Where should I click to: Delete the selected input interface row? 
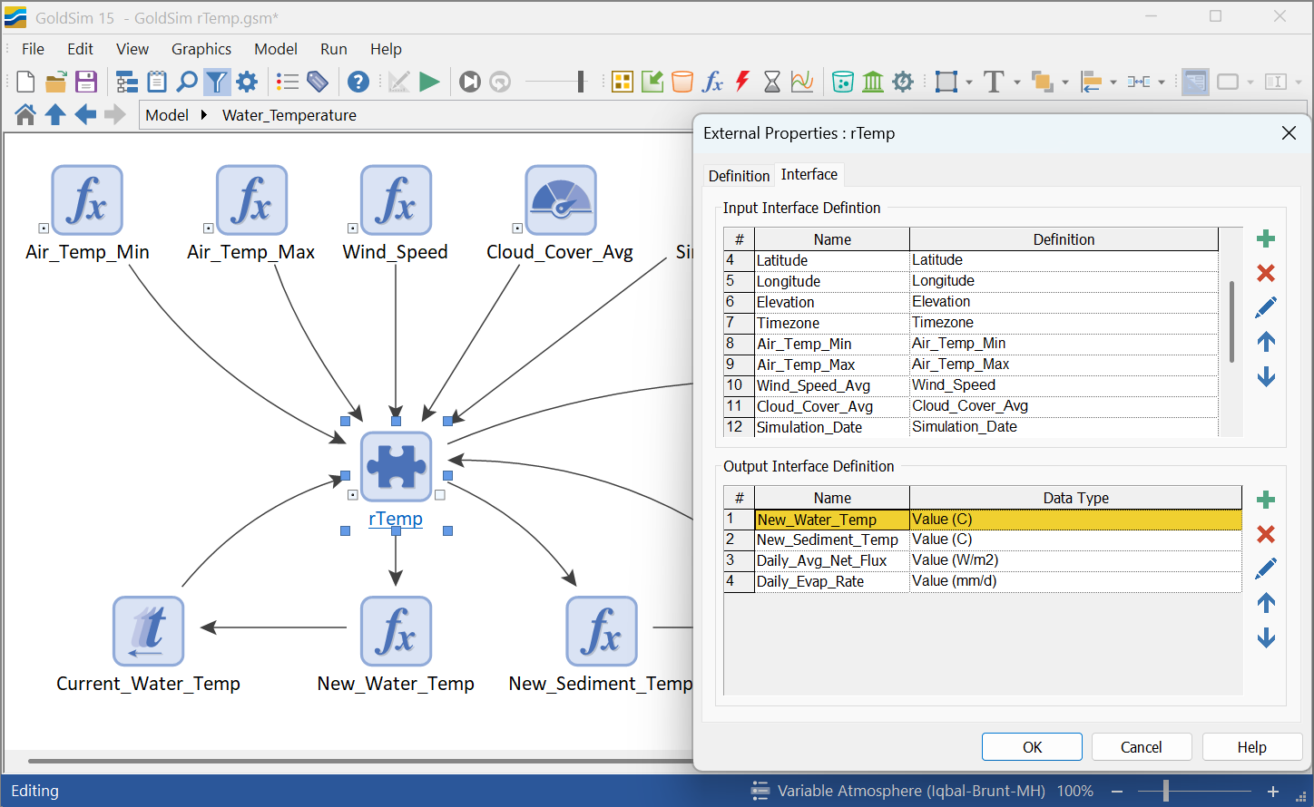pyautogui.click(x=1266, y=273)
